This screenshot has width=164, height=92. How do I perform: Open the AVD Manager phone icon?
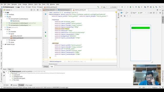(153, 7)
